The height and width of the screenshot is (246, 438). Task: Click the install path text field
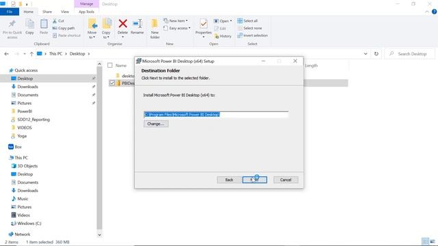pyautogui.click(x=216, y=114)
